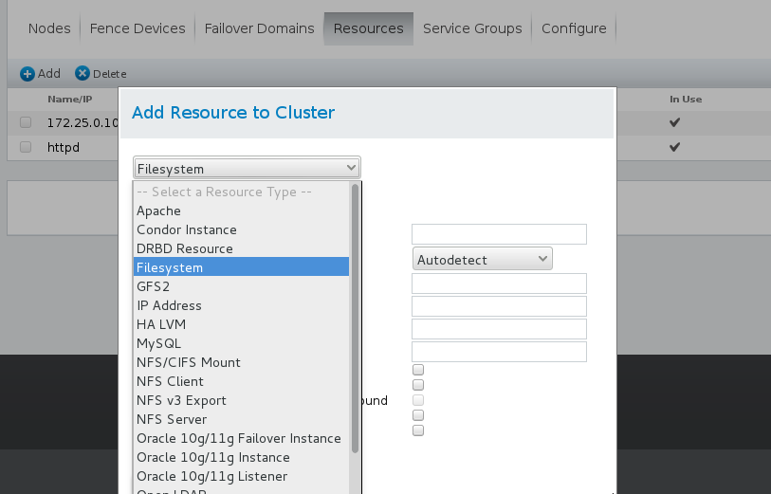Open the Filesystem resource type combo box
This screenshot has height=494, width=771.
[x=247, y=168]
